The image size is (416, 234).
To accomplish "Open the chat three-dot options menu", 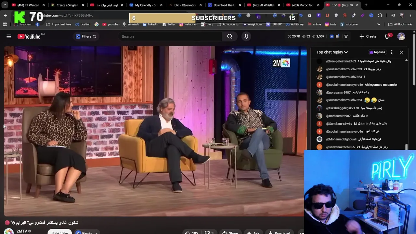I will [392, 52].
